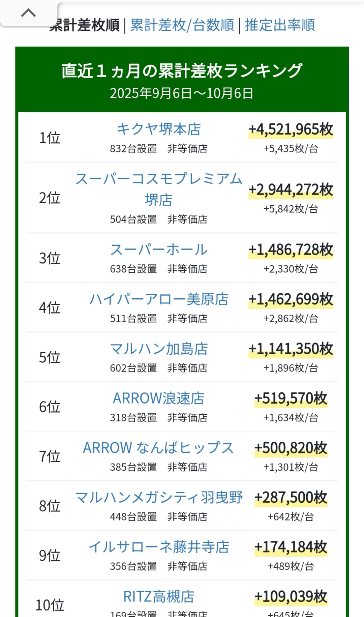Click the +4,521,965枚 highlighted total
364x617 pixels.
coord(291,130)
